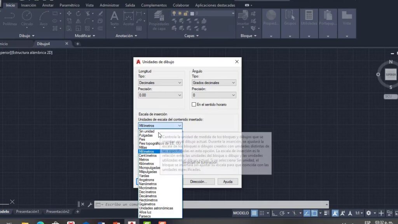Image resolution: width=398 pixels, height=224 pixels.
Task: Expand Longitud Precisión '0.00' dropdown
Action: pyautogui.click(x=160, y=95)
